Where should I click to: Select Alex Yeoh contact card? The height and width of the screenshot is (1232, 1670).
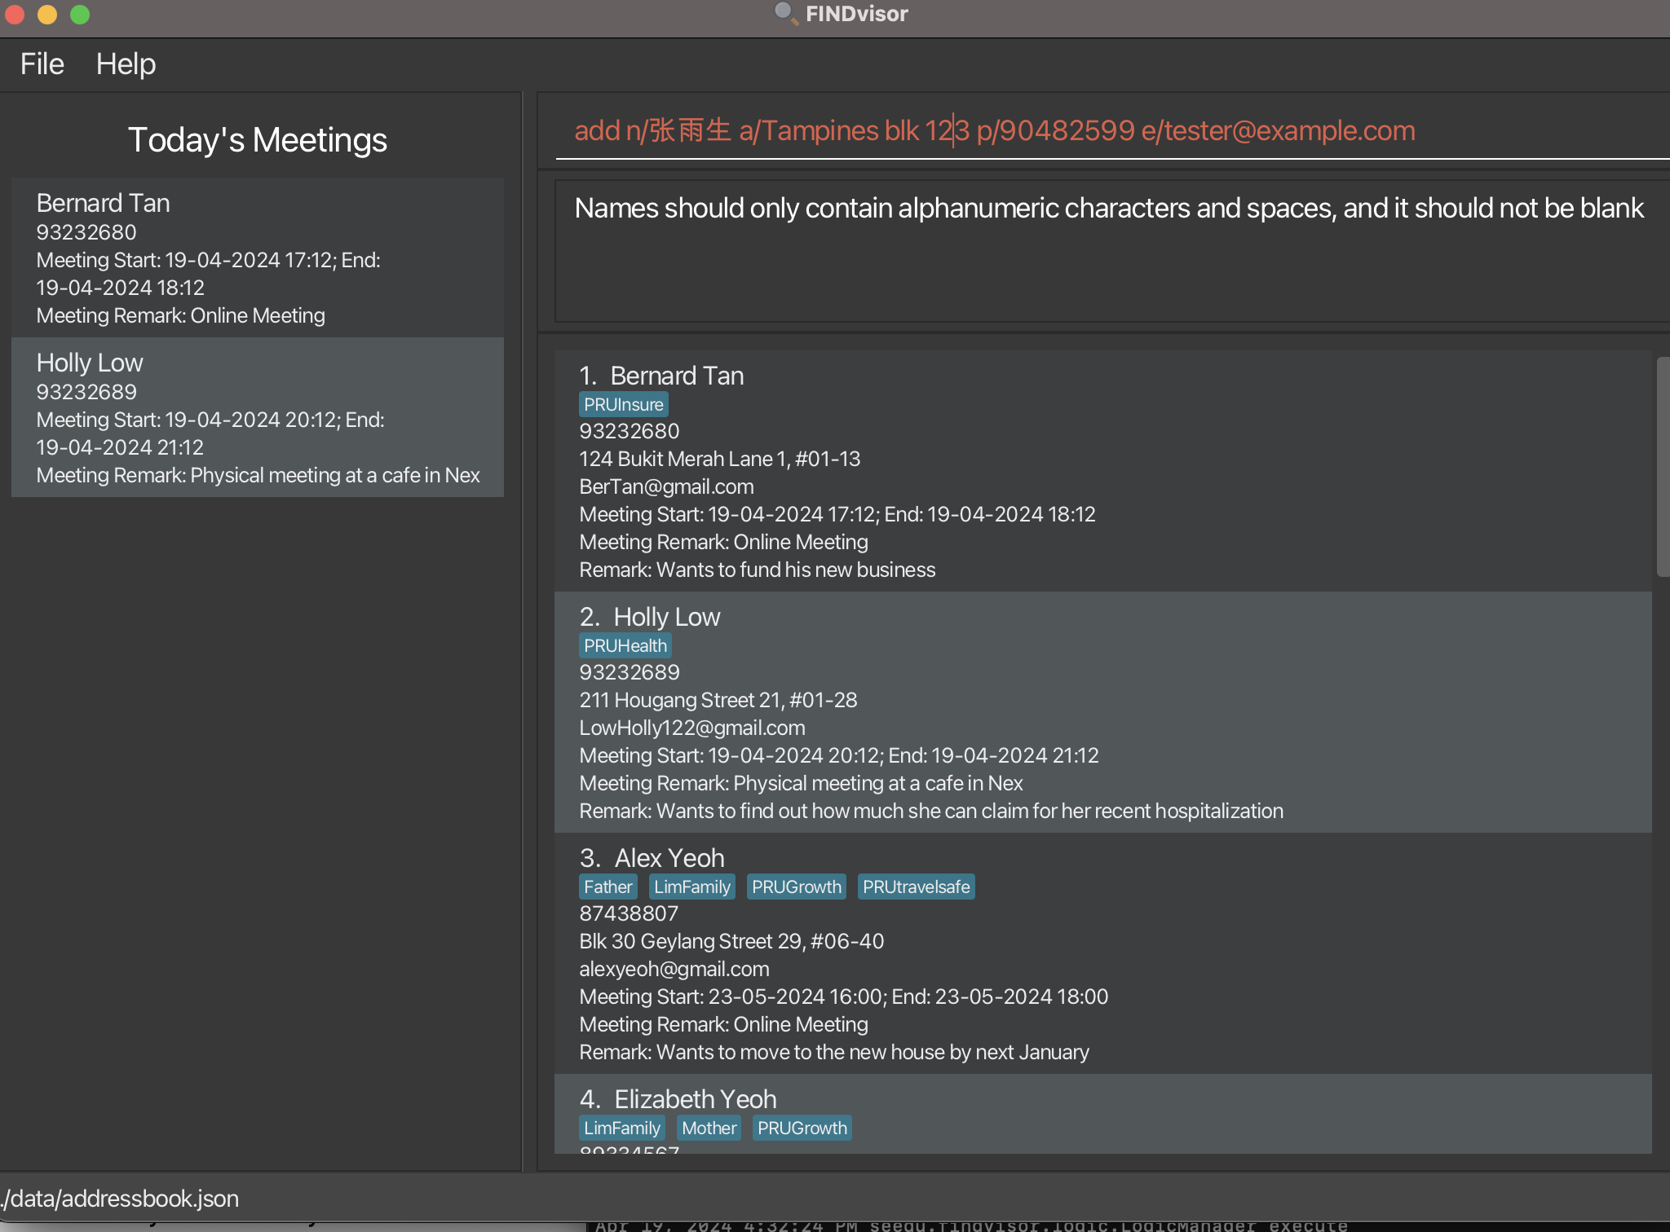pos(1102,953)
